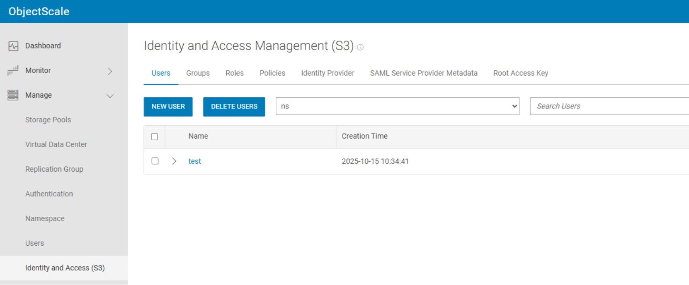Click the DELETE USERS button
The image size is (689, 285).
pyautogui.click(x=234, y=107)
